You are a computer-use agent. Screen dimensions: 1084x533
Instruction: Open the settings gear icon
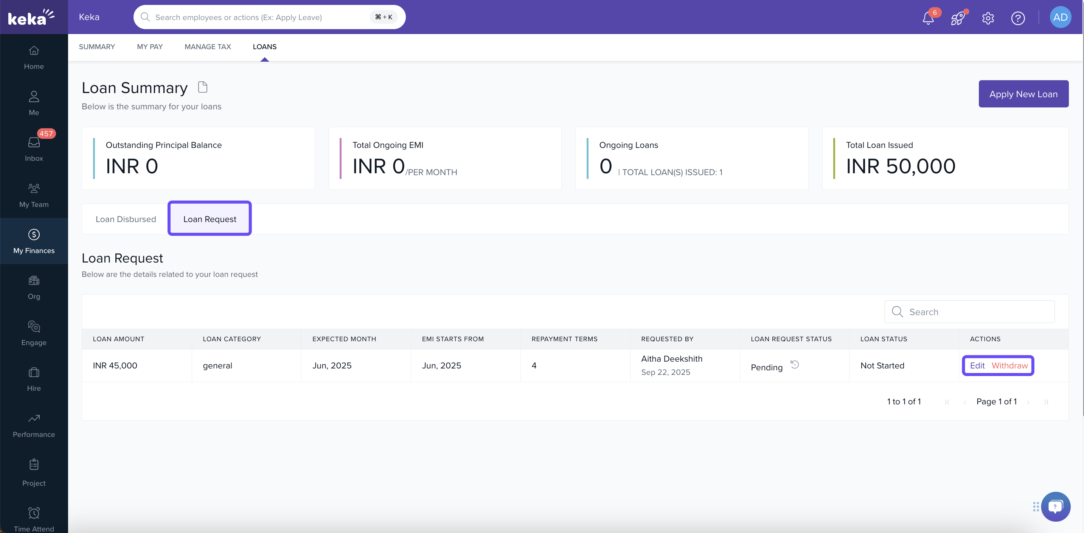988,18
